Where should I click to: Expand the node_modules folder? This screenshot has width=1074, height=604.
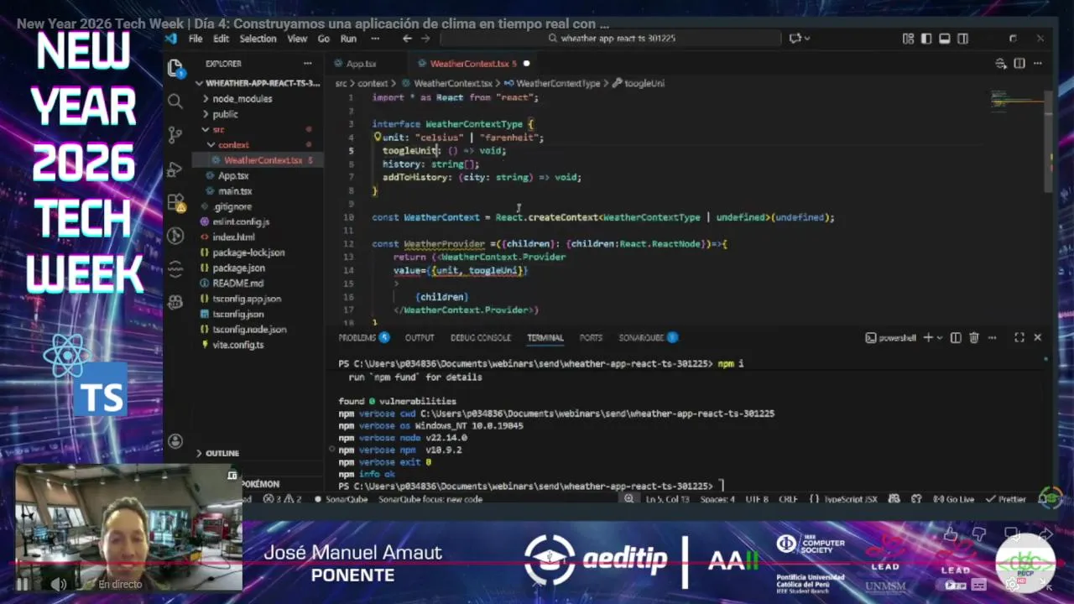pyautogui.click(x=242, y=99)
